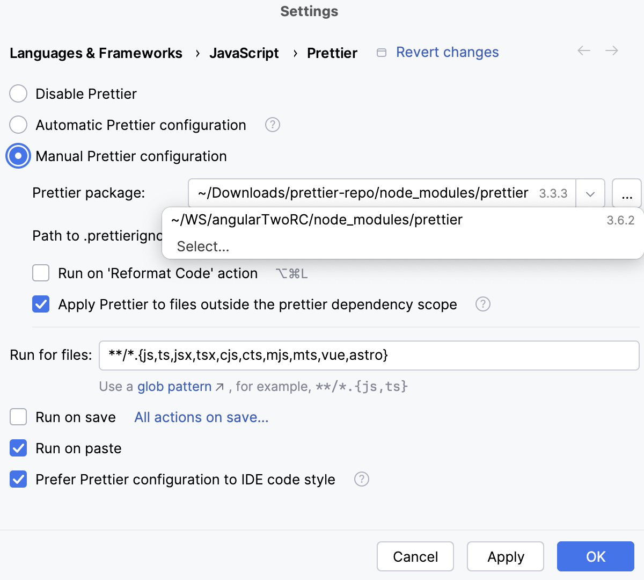The image size is (644, 580).
Task: Click the forward navigation arrow
Action: pyautogui.click(x=611, y=50)
